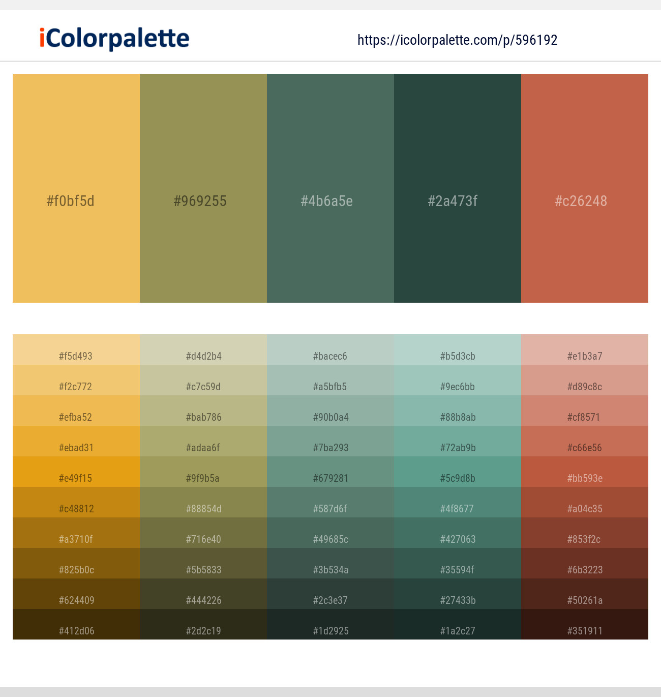Select the #e1b3a7 light pink shade
Viewport: 661px width, 697px height.
point(585,350)
